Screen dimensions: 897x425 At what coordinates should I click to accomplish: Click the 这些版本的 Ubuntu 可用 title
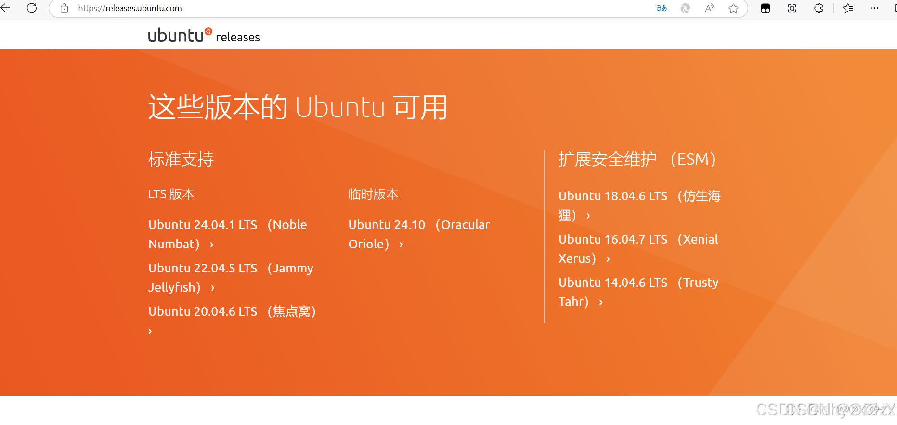click(x=298, y=107)
